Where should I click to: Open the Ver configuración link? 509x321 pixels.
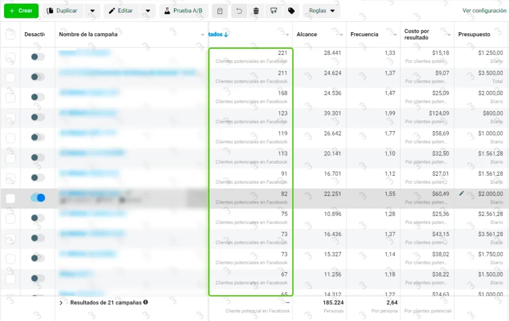(x=484, y=10)
